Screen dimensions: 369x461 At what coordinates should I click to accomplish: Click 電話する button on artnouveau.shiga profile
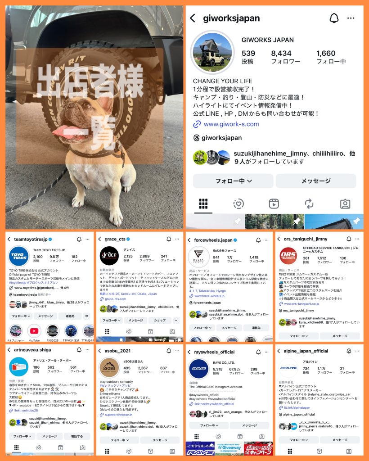coord(77,436)
